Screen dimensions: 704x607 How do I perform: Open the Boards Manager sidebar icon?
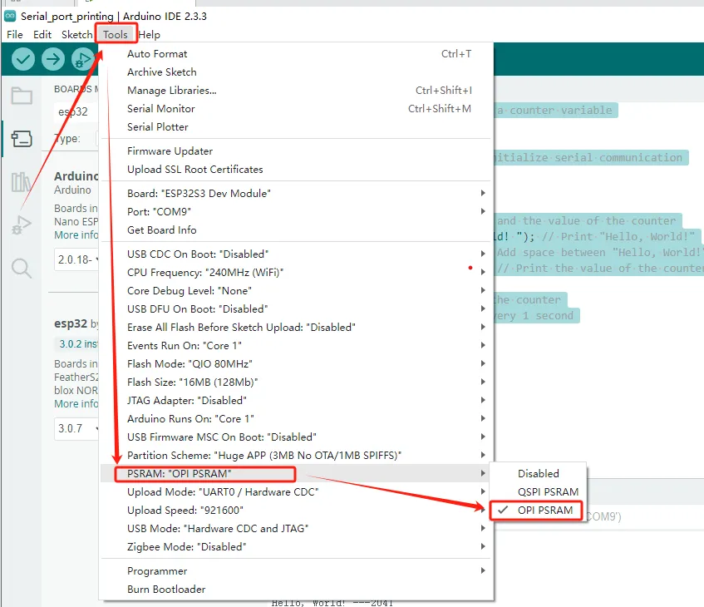pyautogui.click(x=22, y=139)
